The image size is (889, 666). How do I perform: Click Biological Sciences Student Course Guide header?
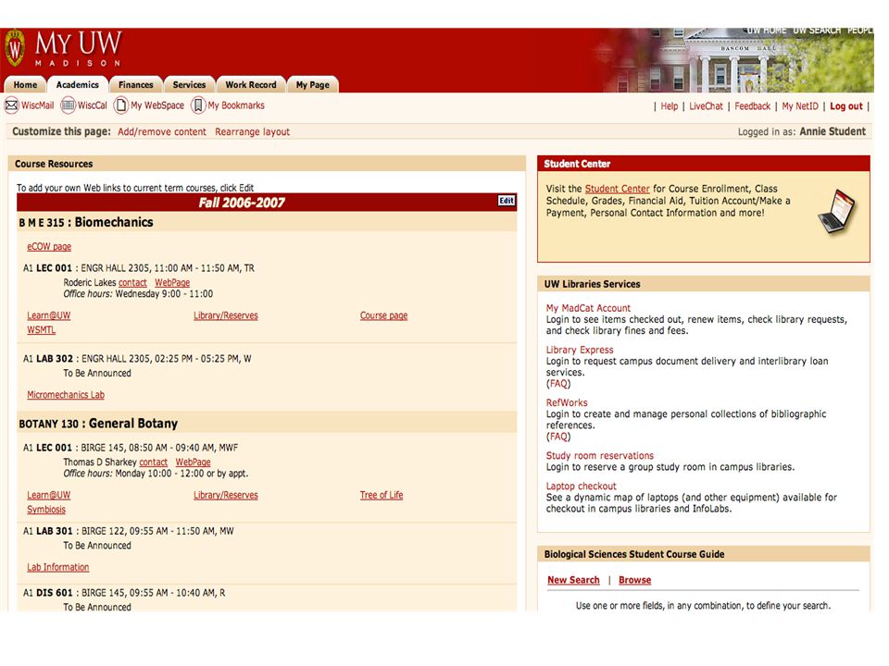pos(704,554)
